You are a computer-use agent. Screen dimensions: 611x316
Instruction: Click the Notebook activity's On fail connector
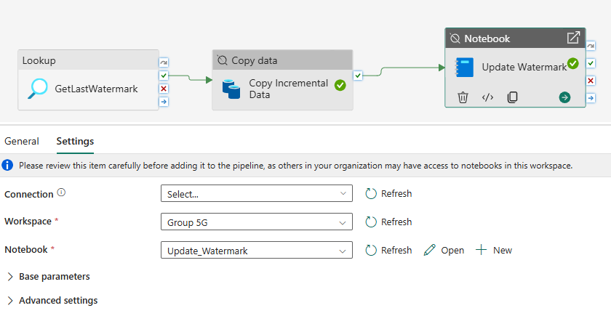click(x=591, y=81)
